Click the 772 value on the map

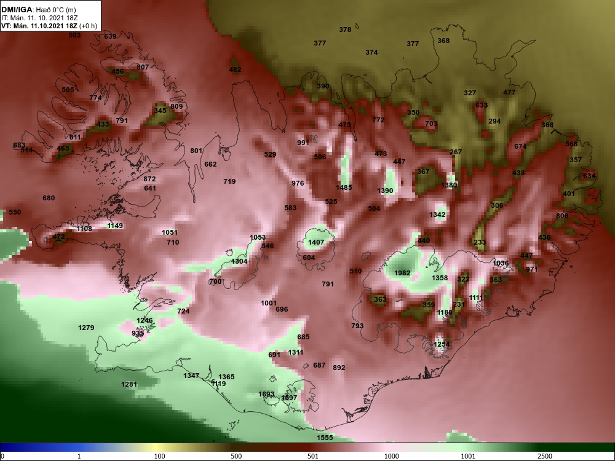click(x=378, y=120)
